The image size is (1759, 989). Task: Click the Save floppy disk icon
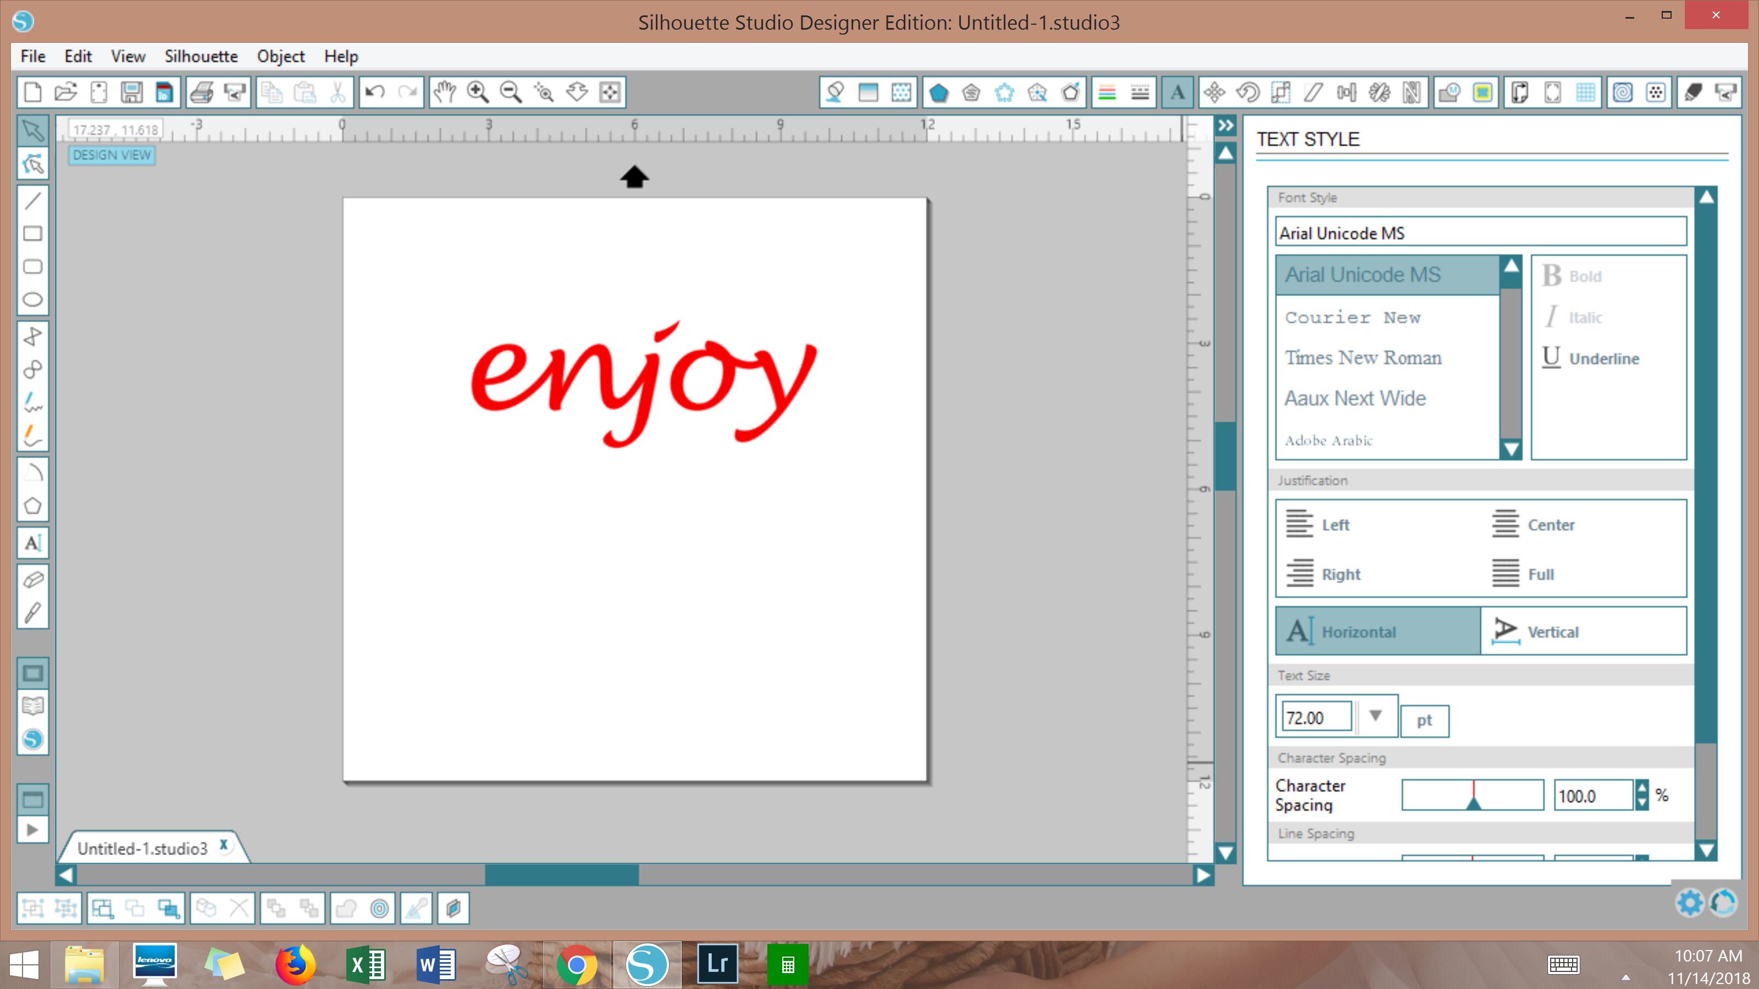pyautogui.click(x=131, y=92)
